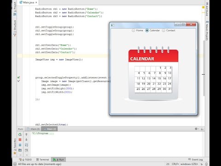Click the "C:\Program ..." console line
Viewport: 221px width, 166px height.
click(43, 133)
